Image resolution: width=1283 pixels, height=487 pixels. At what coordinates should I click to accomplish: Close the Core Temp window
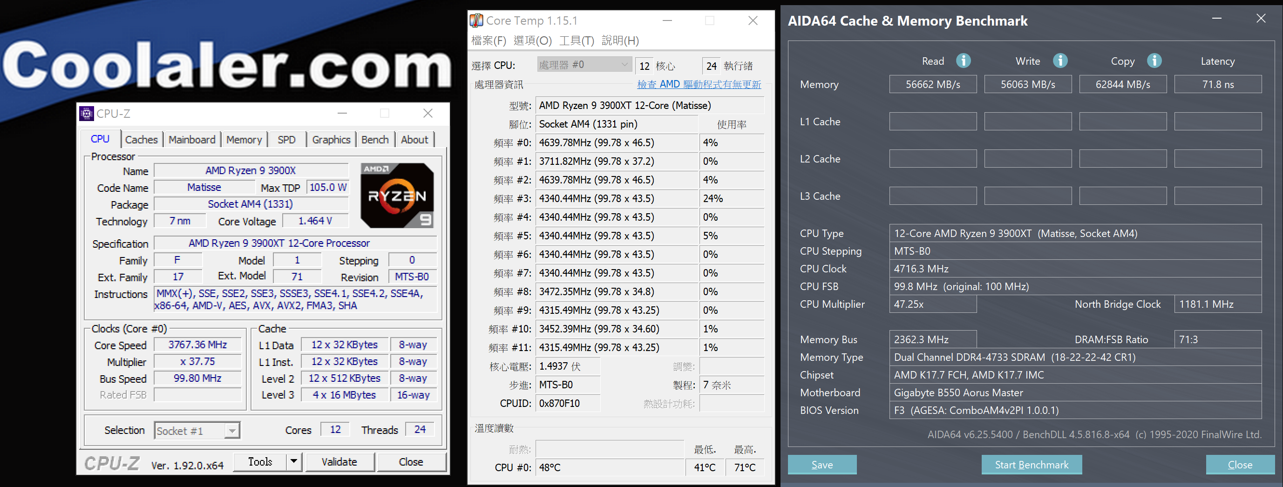[753, 20]
